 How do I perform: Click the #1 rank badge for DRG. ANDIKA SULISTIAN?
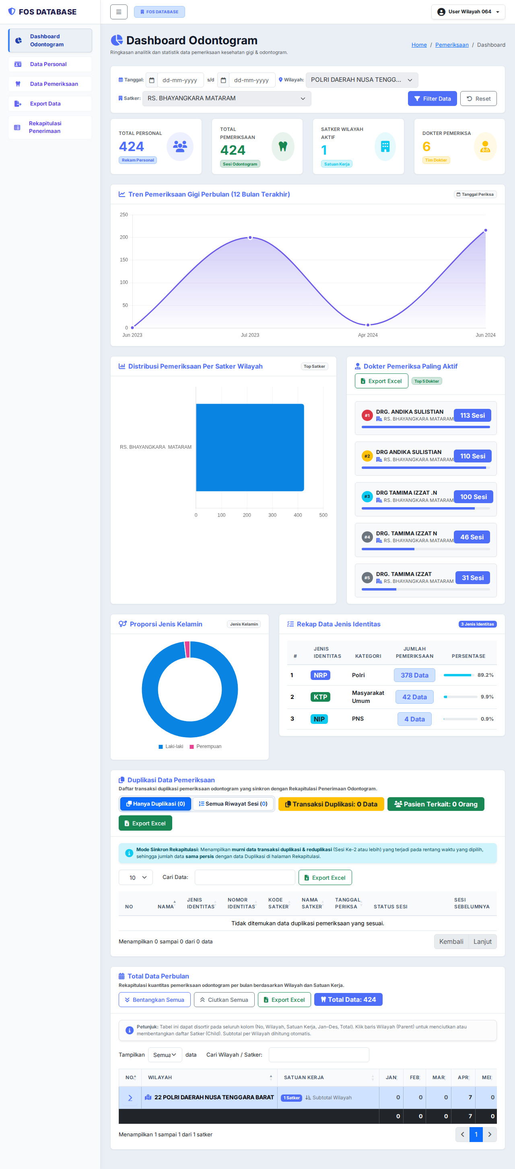pos(367,415)
